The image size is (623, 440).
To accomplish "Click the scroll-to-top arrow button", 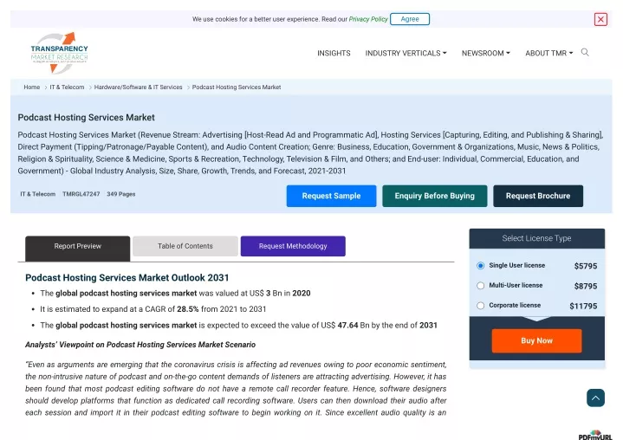I will [x=595, y=398].
